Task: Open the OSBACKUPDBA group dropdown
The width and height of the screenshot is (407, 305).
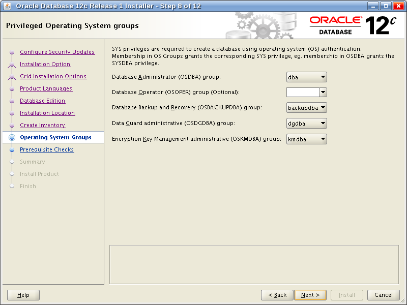Action: point(306,108)
